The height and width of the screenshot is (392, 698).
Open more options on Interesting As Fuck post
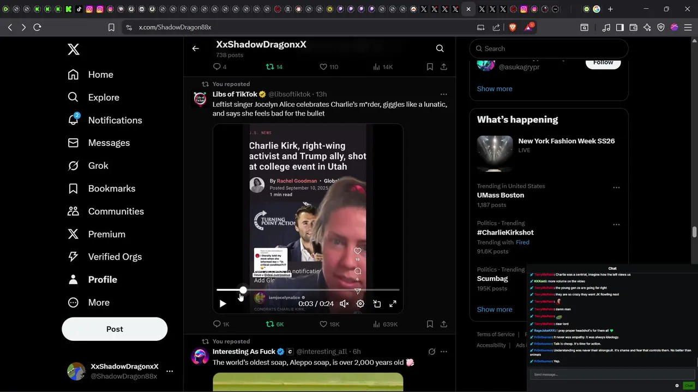(x=444, y=352)
